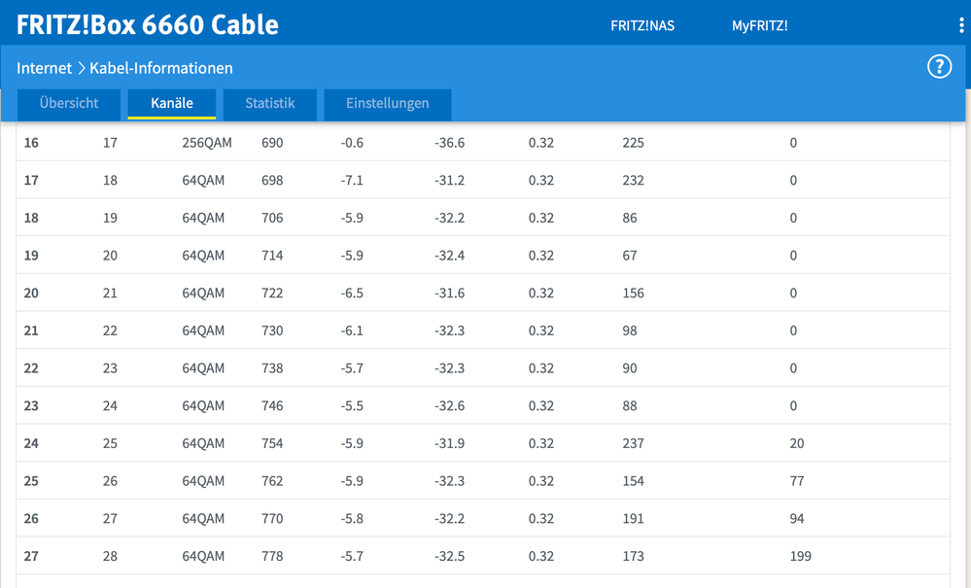971x588 pixels.
Task: Click the help question mark icon
Action: point(939,67)
